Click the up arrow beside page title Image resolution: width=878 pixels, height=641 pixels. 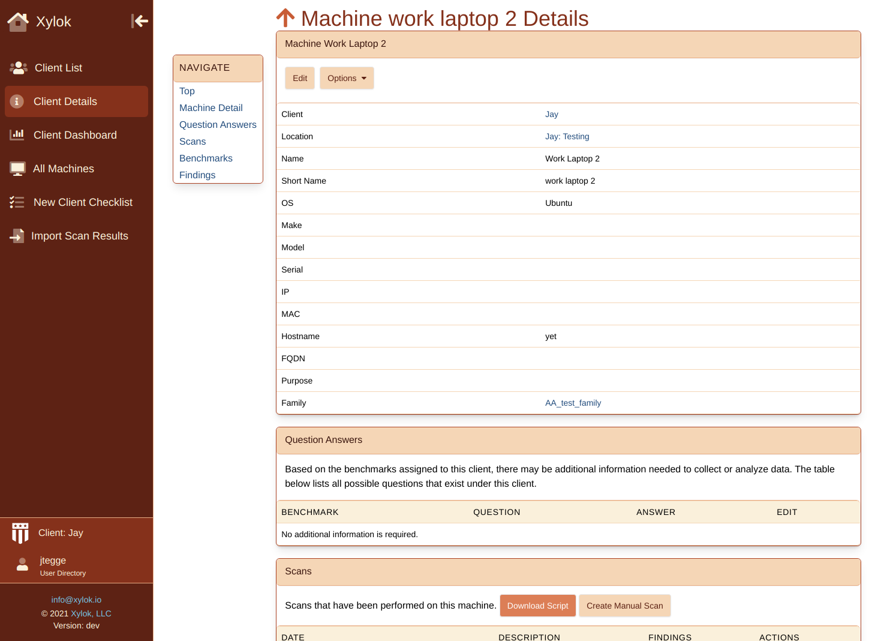(x=285, y=18)
